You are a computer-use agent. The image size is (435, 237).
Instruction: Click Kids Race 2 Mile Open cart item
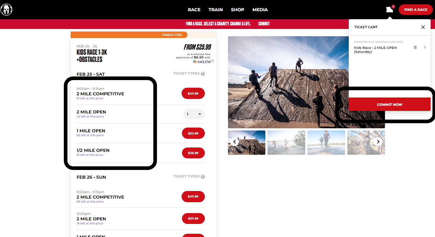pos(375,50)
